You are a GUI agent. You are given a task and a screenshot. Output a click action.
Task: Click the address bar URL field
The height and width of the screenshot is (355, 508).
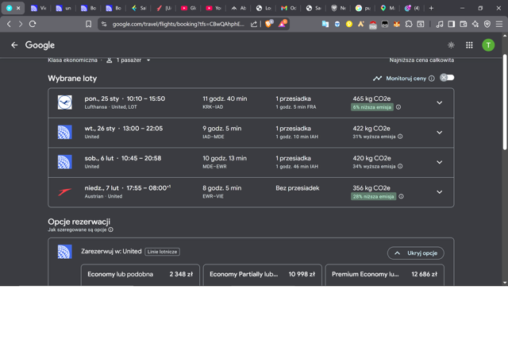178,24
